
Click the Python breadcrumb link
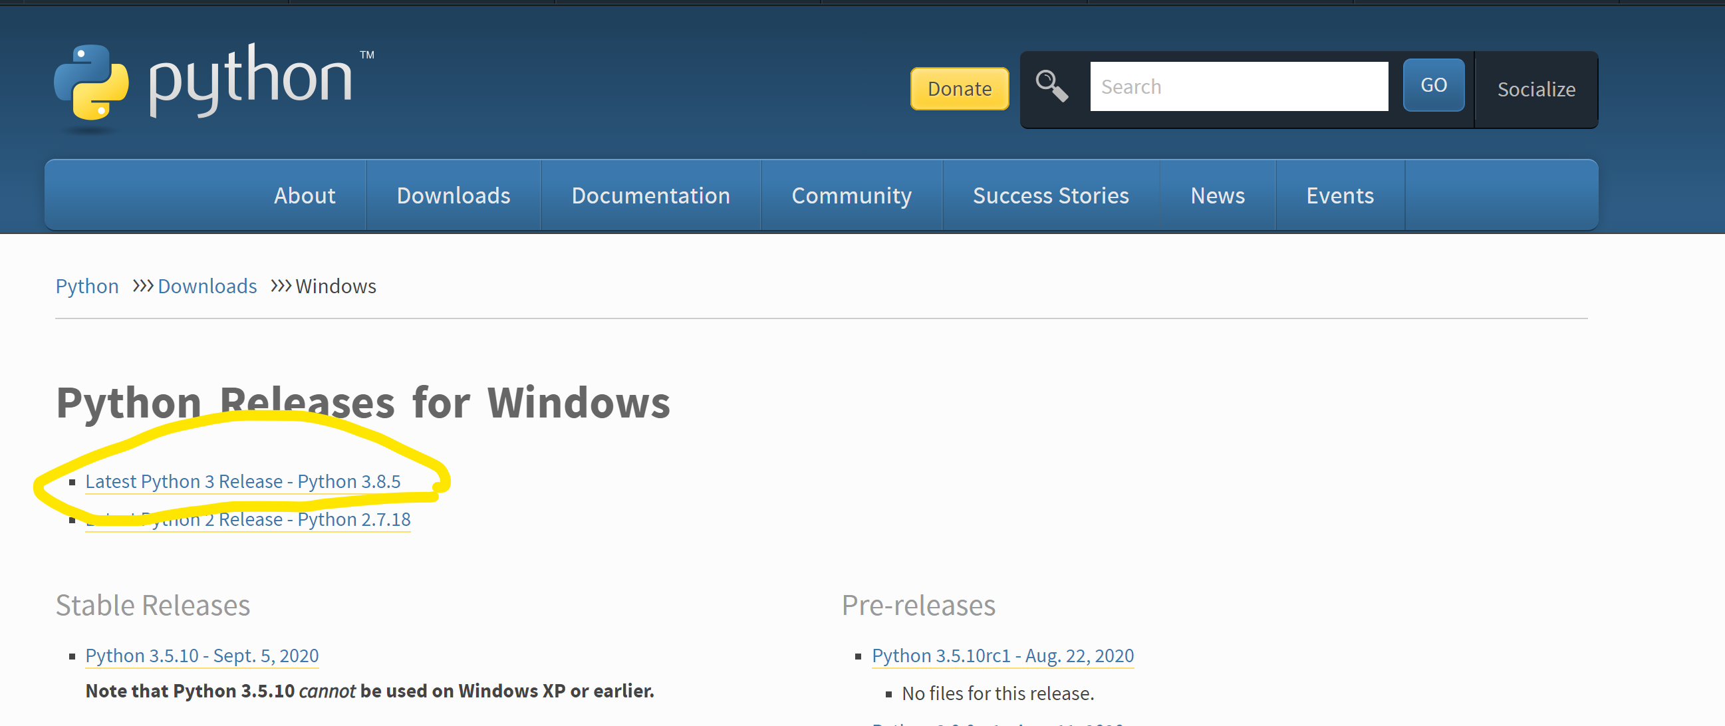[87, 286]
